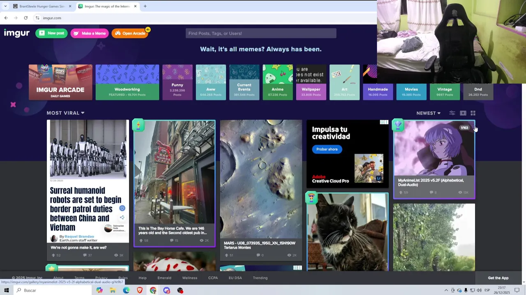The image size is (526, 295).
Task: Close the Imgur browser tab
Action: point(135,6)
